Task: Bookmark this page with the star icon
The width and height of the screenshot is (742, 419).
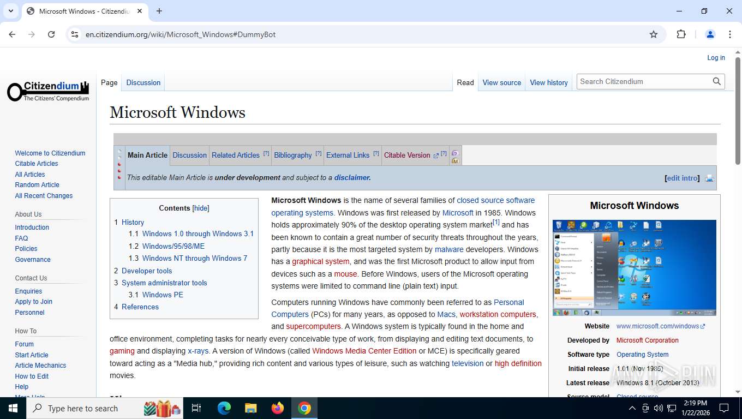Action: 654,34
